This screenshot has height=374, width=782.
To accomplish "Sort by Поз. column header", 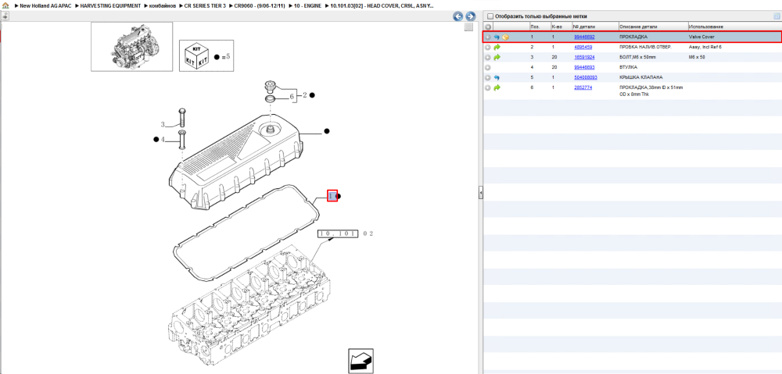I will click(x=535, y=27).
